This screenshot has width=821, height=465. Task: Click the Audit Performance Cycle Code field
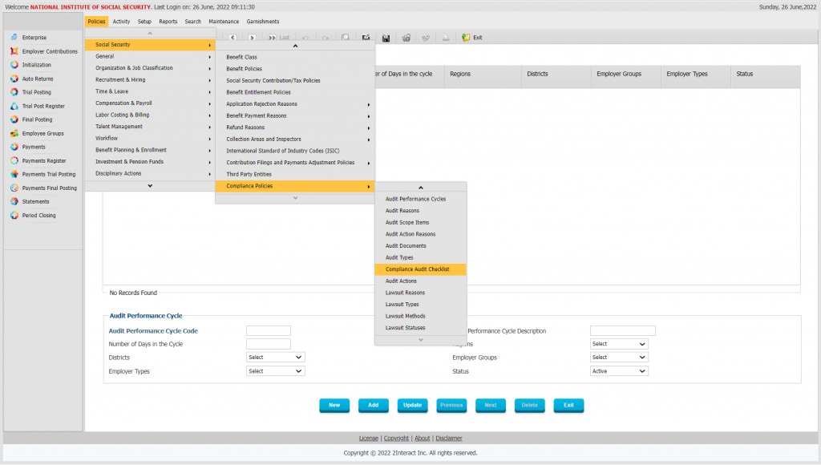click(269, 330)
